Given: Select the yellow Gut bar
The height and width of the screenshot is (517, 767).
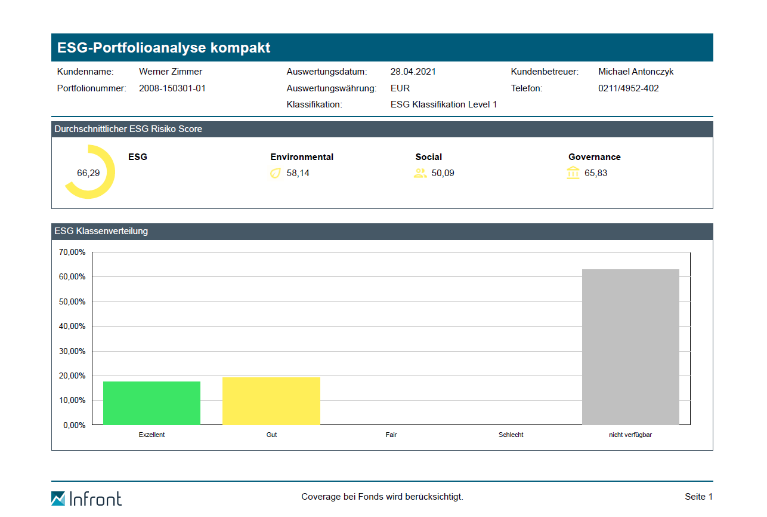Looking at the screenshot, I should pos(271,401).
